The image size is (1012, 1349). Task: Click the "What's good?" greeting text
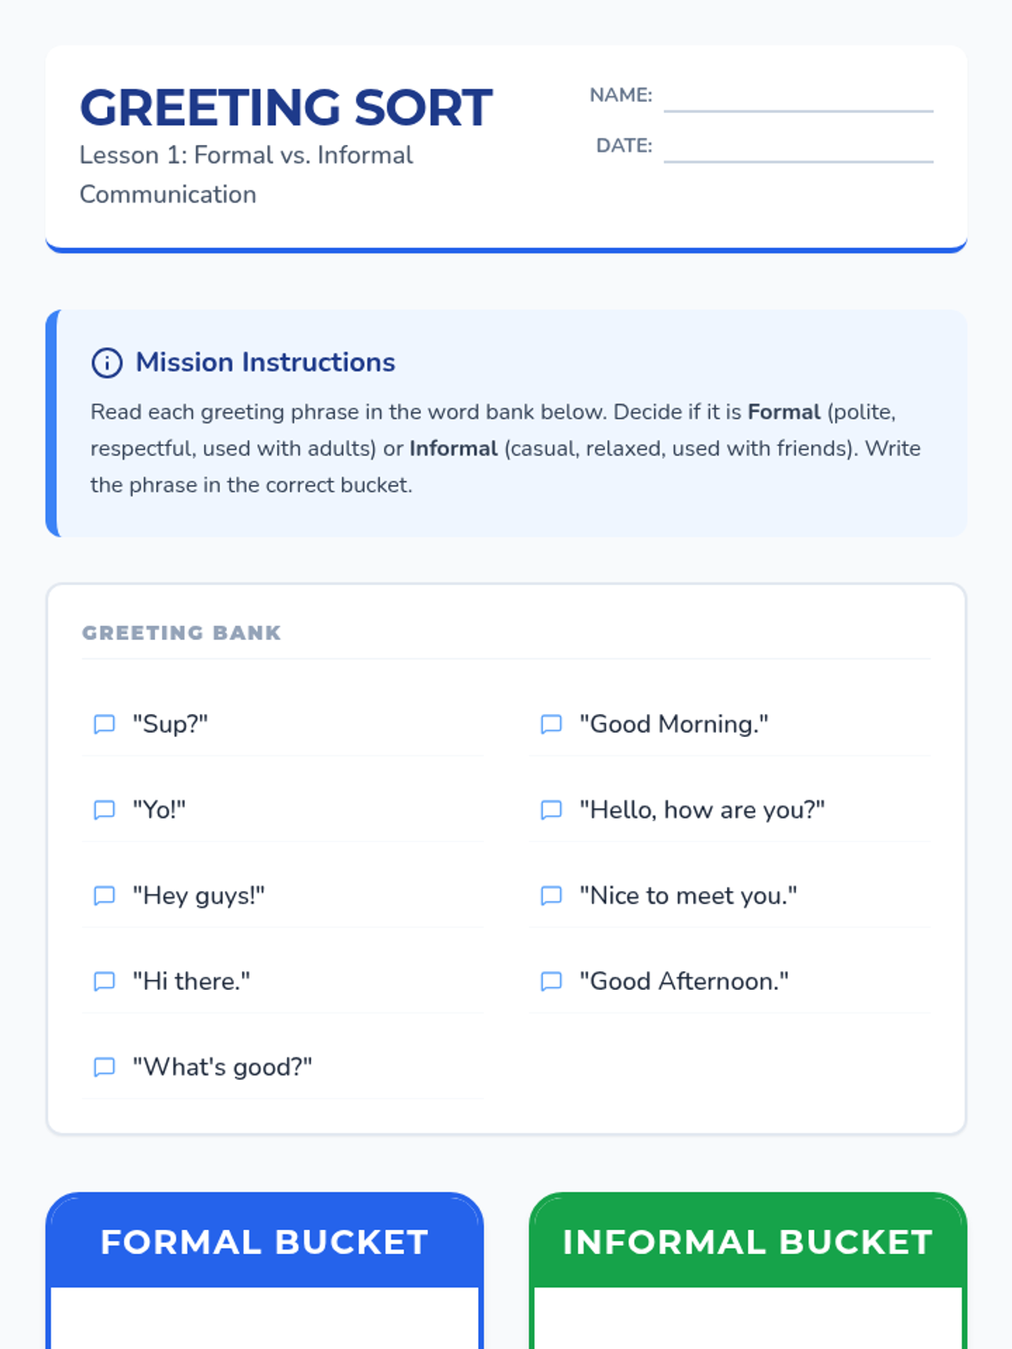(x=223, y=1067)
